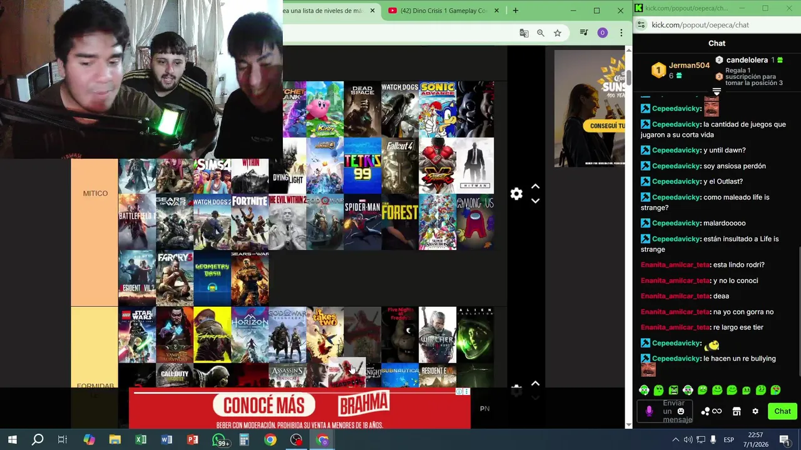
Task: Move the MITICO tier row down
Action: (x=535, y=201)
